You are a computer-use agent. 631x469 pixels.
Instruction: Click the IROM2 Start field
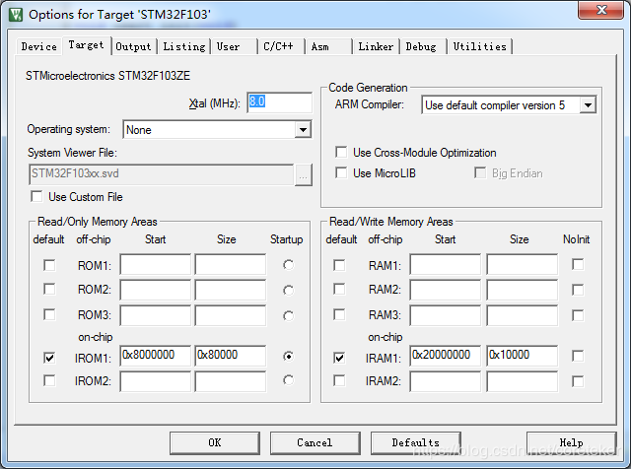click(x=156, y=381)
